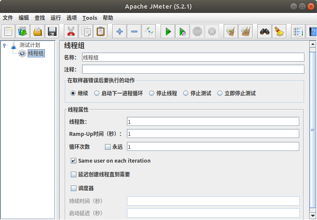Enable the 调度器 checkbox
This screenshot has width=317, height=220.
73,189
